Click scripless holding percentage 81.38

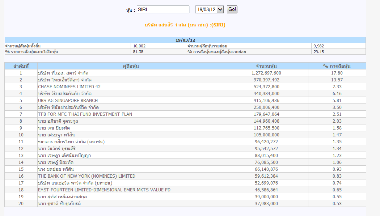tap(138, 52)
